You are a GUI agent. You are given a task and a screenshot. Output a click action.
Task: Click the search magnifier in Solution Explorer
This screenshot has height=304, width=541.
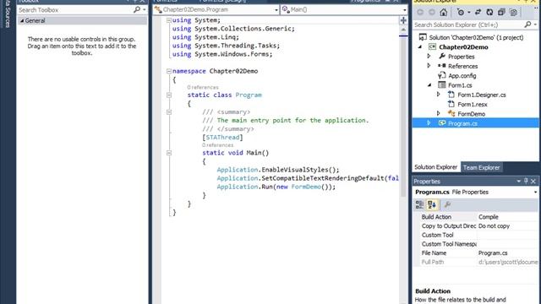527,24
